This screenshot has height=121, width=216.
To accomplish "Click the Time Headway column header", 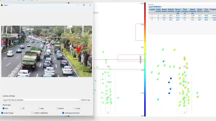I will [185, 12].
